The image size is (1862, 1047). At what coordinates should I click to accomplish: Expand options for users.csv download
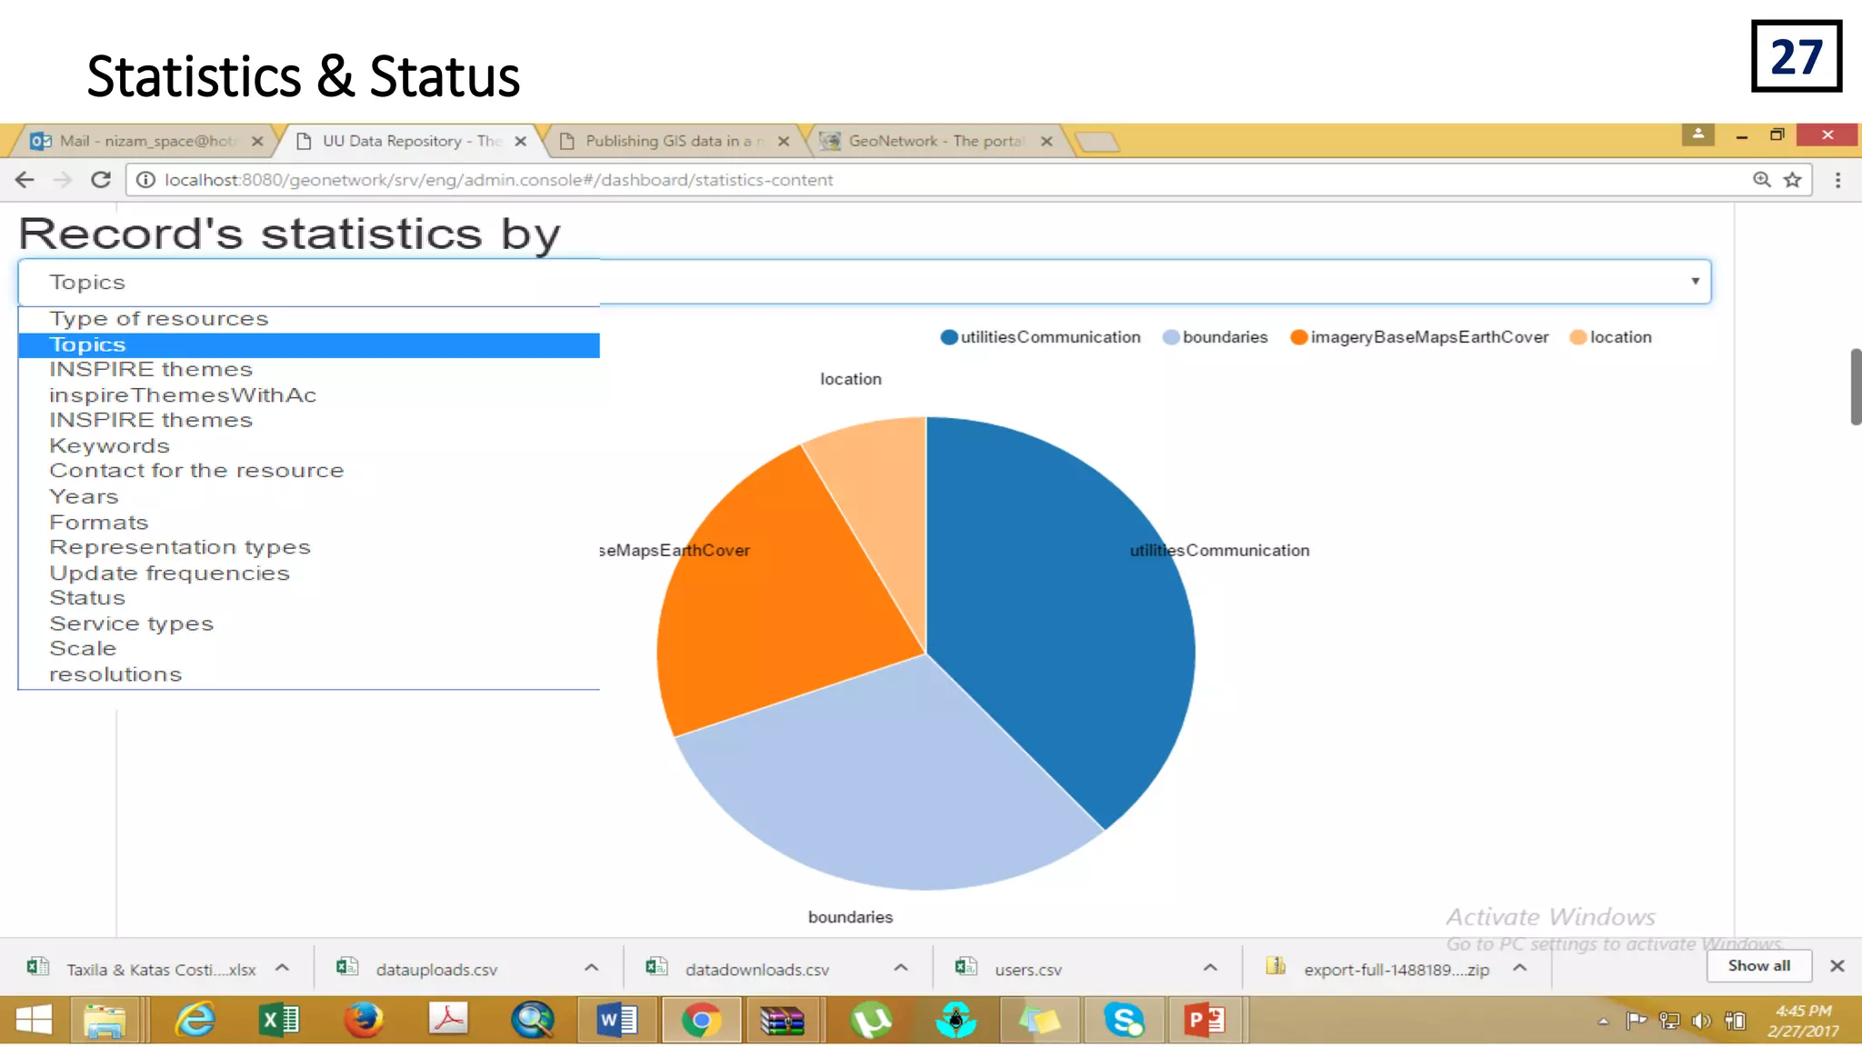[x=1210, y=968]
